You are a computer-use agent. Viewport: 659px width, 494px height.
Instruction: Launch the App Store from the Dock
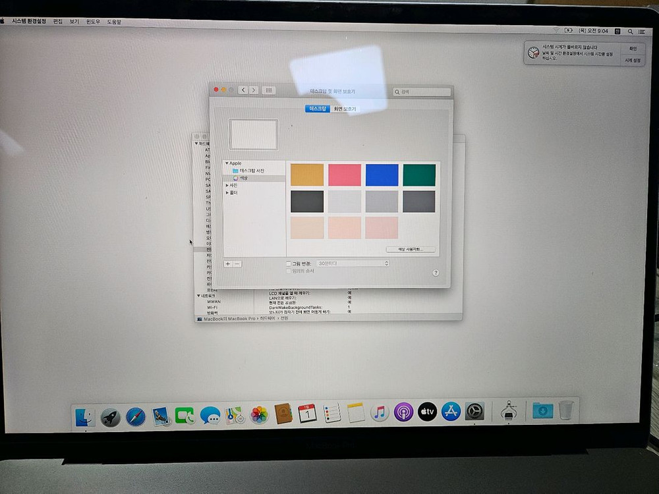pos(452,412)
